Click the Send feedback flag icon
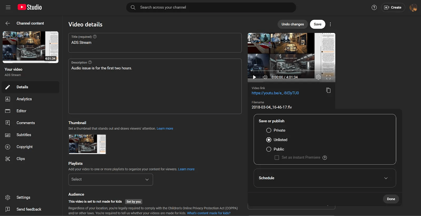Screen dimensions: 421x216 click(x=8, y=209)
